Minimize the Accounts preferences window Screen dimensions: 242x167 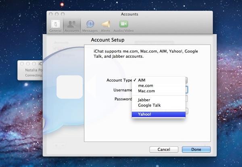(56, 14)
